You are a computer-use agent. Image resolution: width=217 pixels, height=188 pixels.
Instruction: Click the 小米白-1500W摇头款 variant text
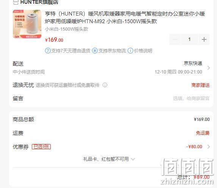(66, 29)
